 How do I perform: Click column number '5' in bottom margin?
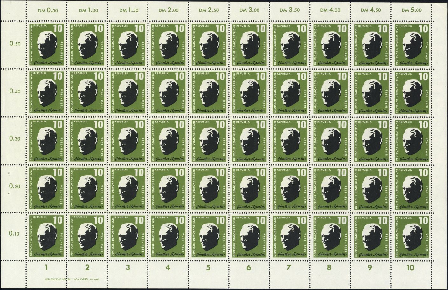[208, 267]
